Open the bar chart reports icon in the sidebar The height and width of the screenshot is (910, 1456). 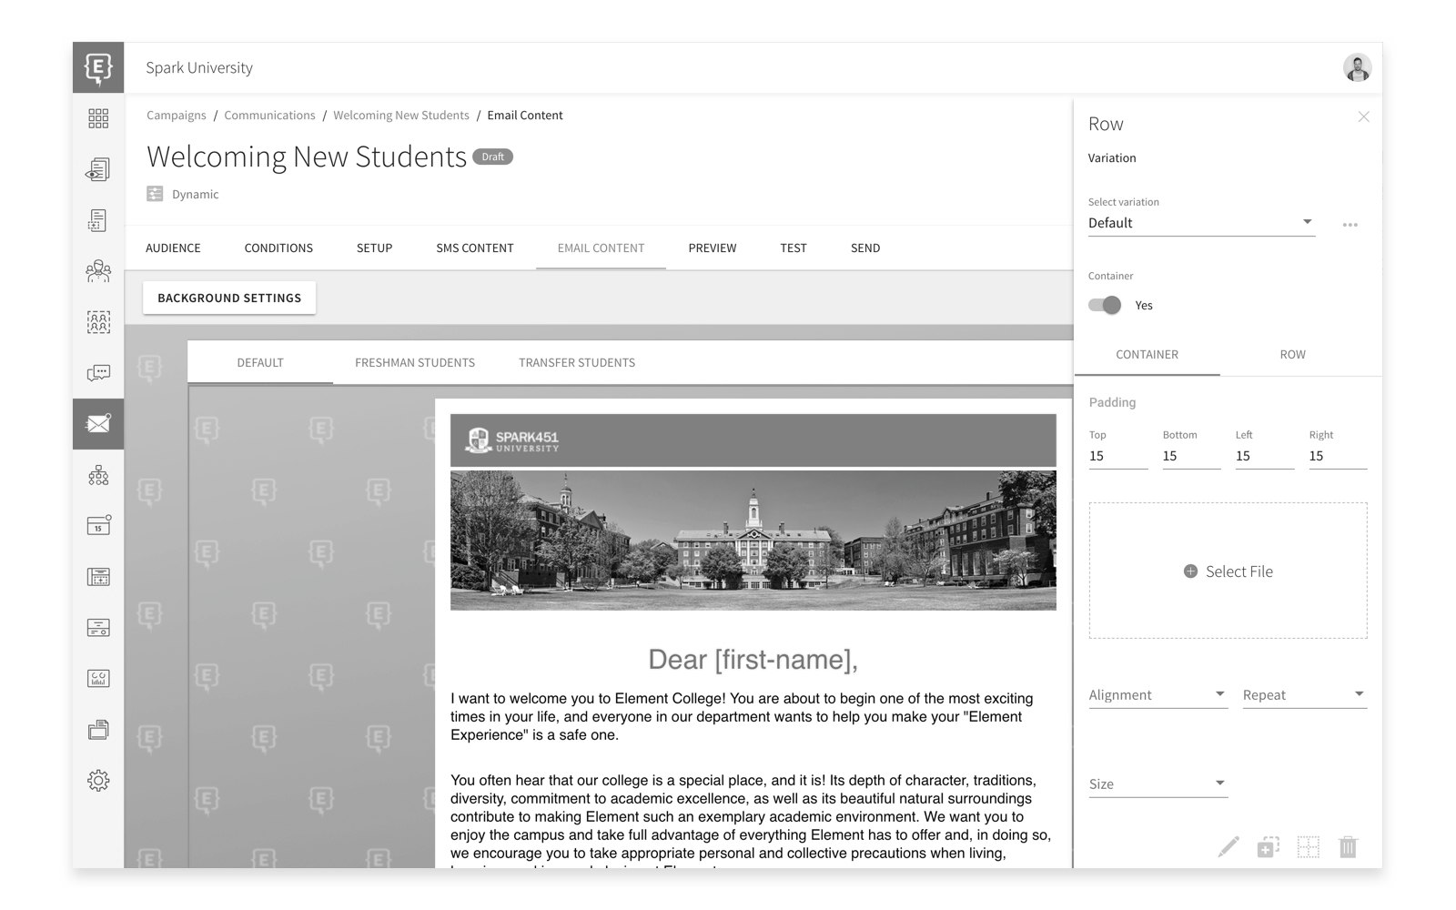(98, 678)
